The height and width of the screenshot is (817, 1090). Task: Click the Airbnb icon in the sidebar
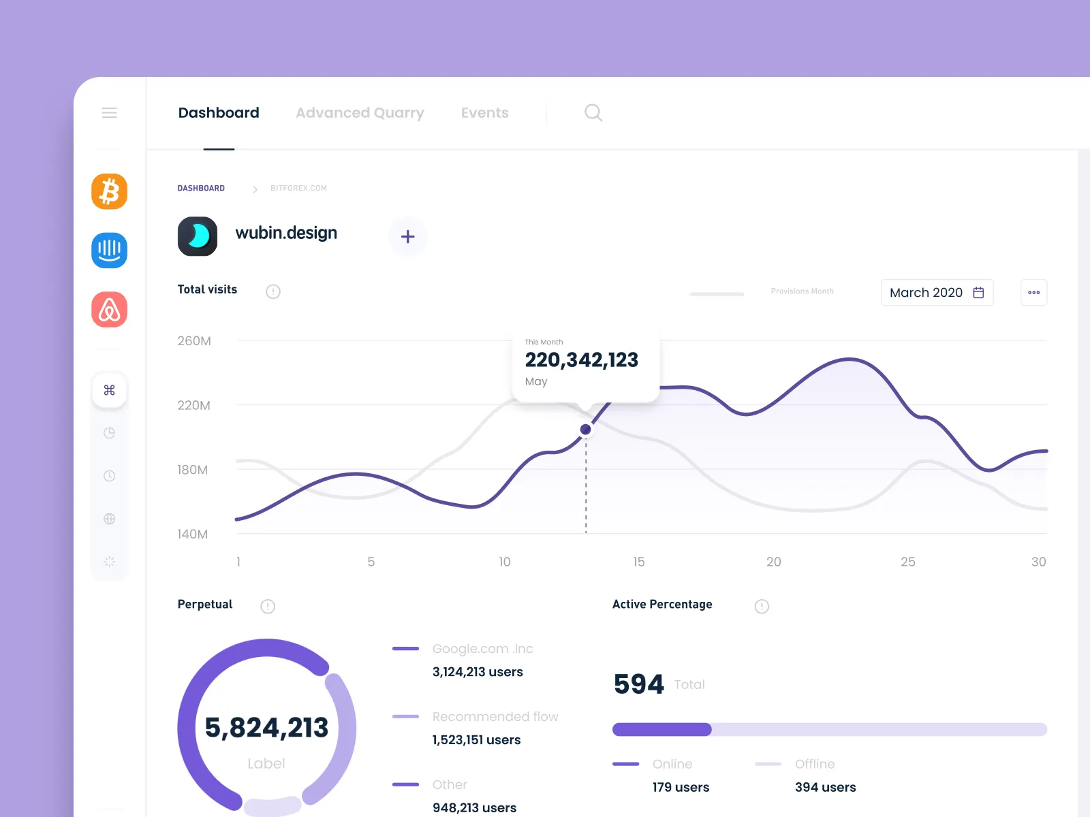pyautogui.click(x=109, y=310)
